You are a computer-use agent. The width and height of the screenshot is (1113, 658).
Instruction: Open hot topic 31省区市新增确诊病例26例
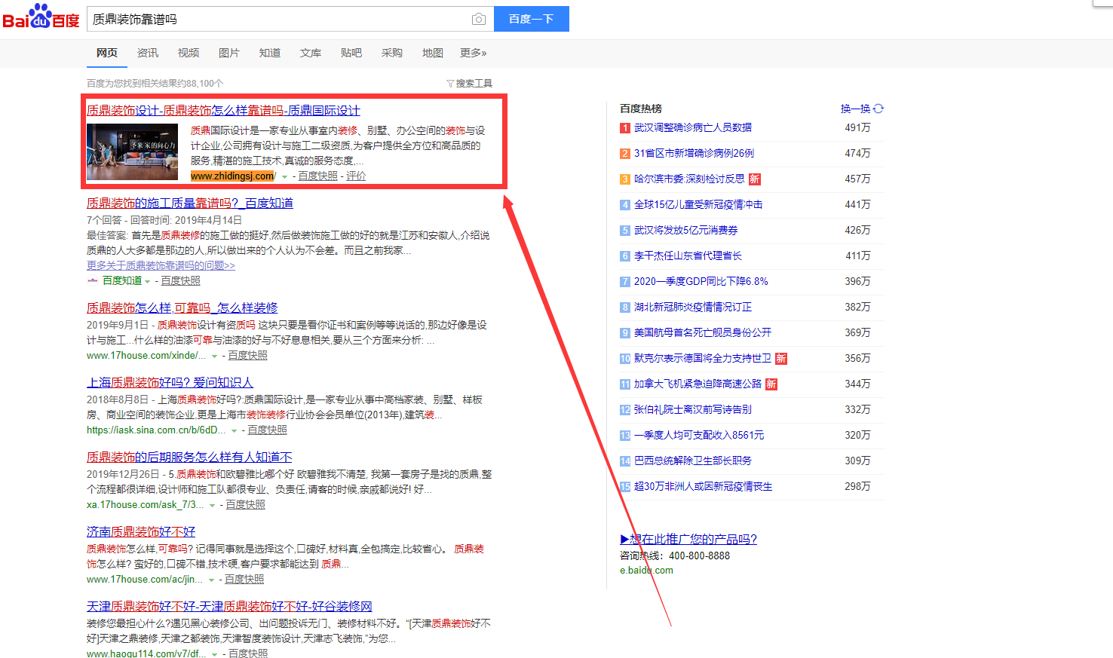pos(694,154)
